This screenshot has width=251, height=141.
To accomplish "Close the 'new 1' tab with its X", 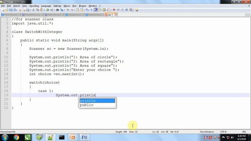I will (x=116, y=15).
